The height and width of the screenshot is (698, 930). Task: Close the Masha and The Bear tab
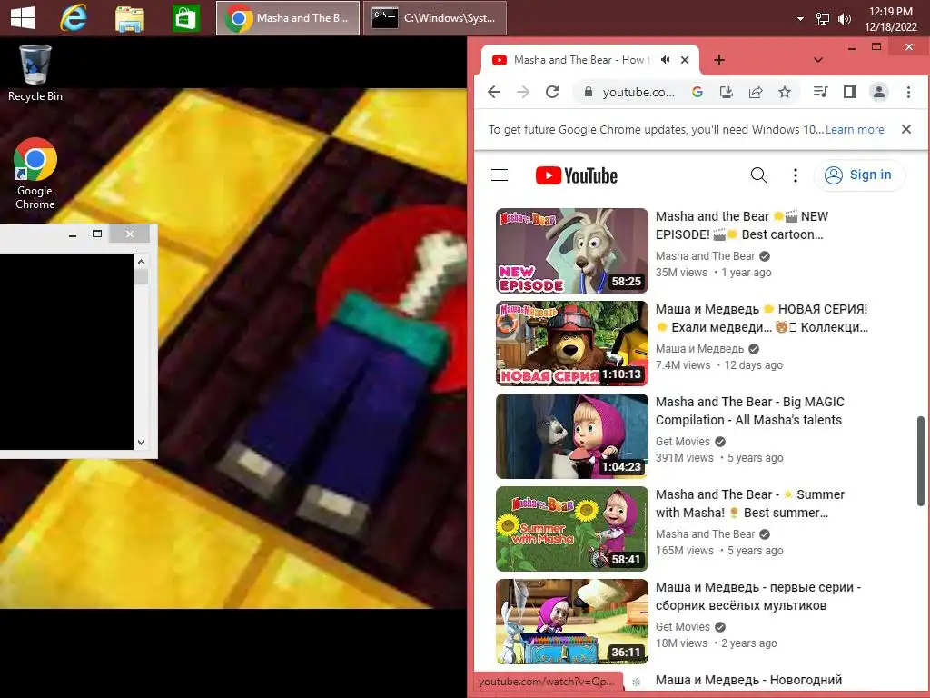pyautogui.click(x=685, y=60)
